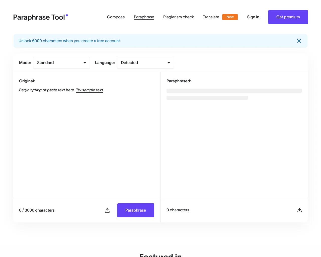
Task: Click the 0 / 3000 characters counter
Action: [37, 210]
